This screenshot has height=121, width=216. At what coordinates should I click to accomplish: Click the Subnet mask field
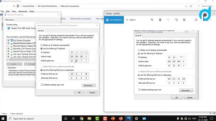click(x=79, y=56)
